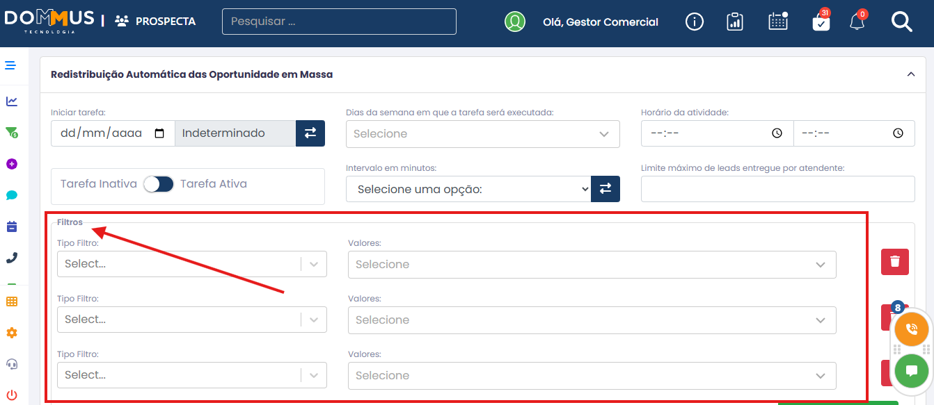Click the magnifying glass search icon
934x405 pixels.
point(901,22)
